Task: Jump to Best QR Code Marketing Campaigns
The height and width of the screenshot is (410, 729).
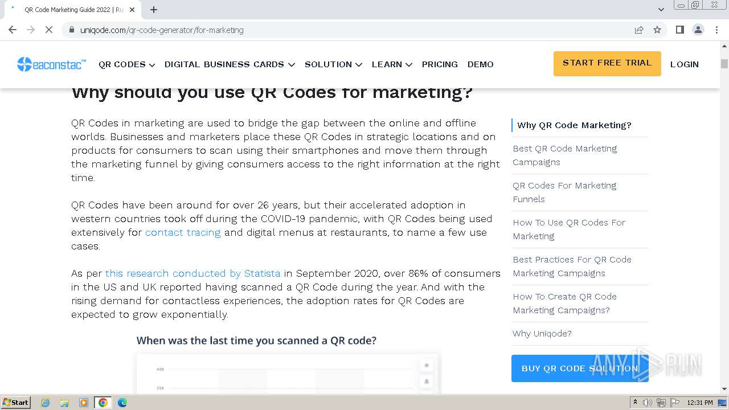Action: point(564,155)
